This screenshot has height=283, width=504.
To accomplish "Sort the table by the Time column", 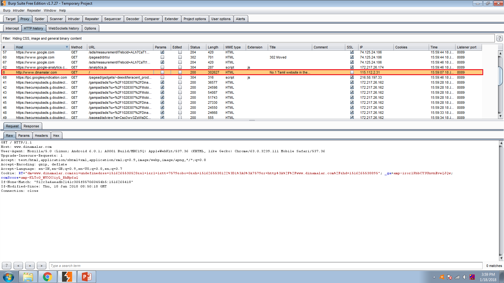I will click(442, 47).
